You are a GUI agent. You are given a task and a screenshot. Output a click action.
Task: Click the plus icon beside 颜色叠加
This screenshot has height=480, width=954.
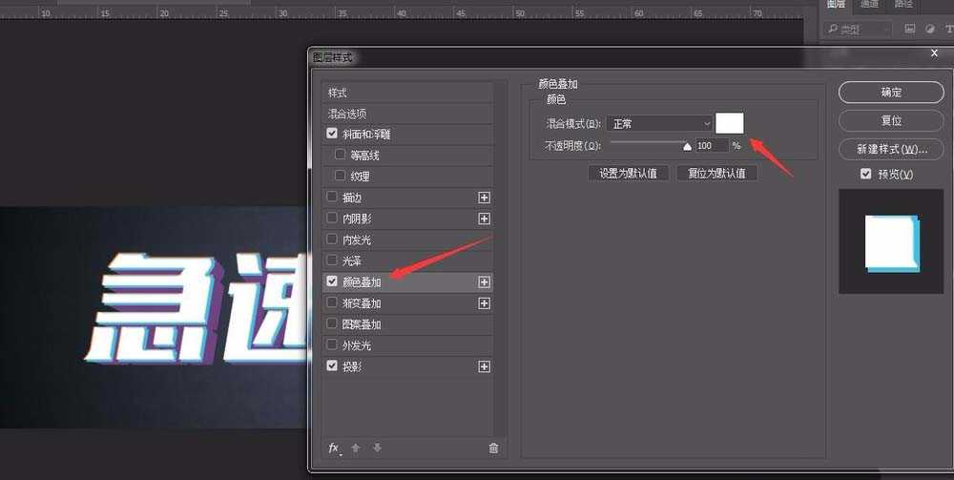(484, 282)
